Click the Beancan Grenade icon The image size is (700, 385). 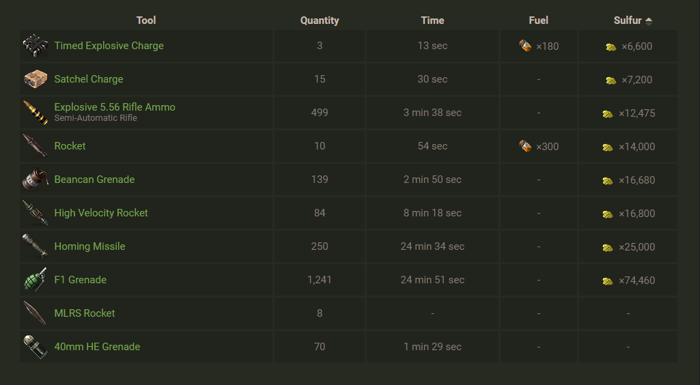point(35,180)
